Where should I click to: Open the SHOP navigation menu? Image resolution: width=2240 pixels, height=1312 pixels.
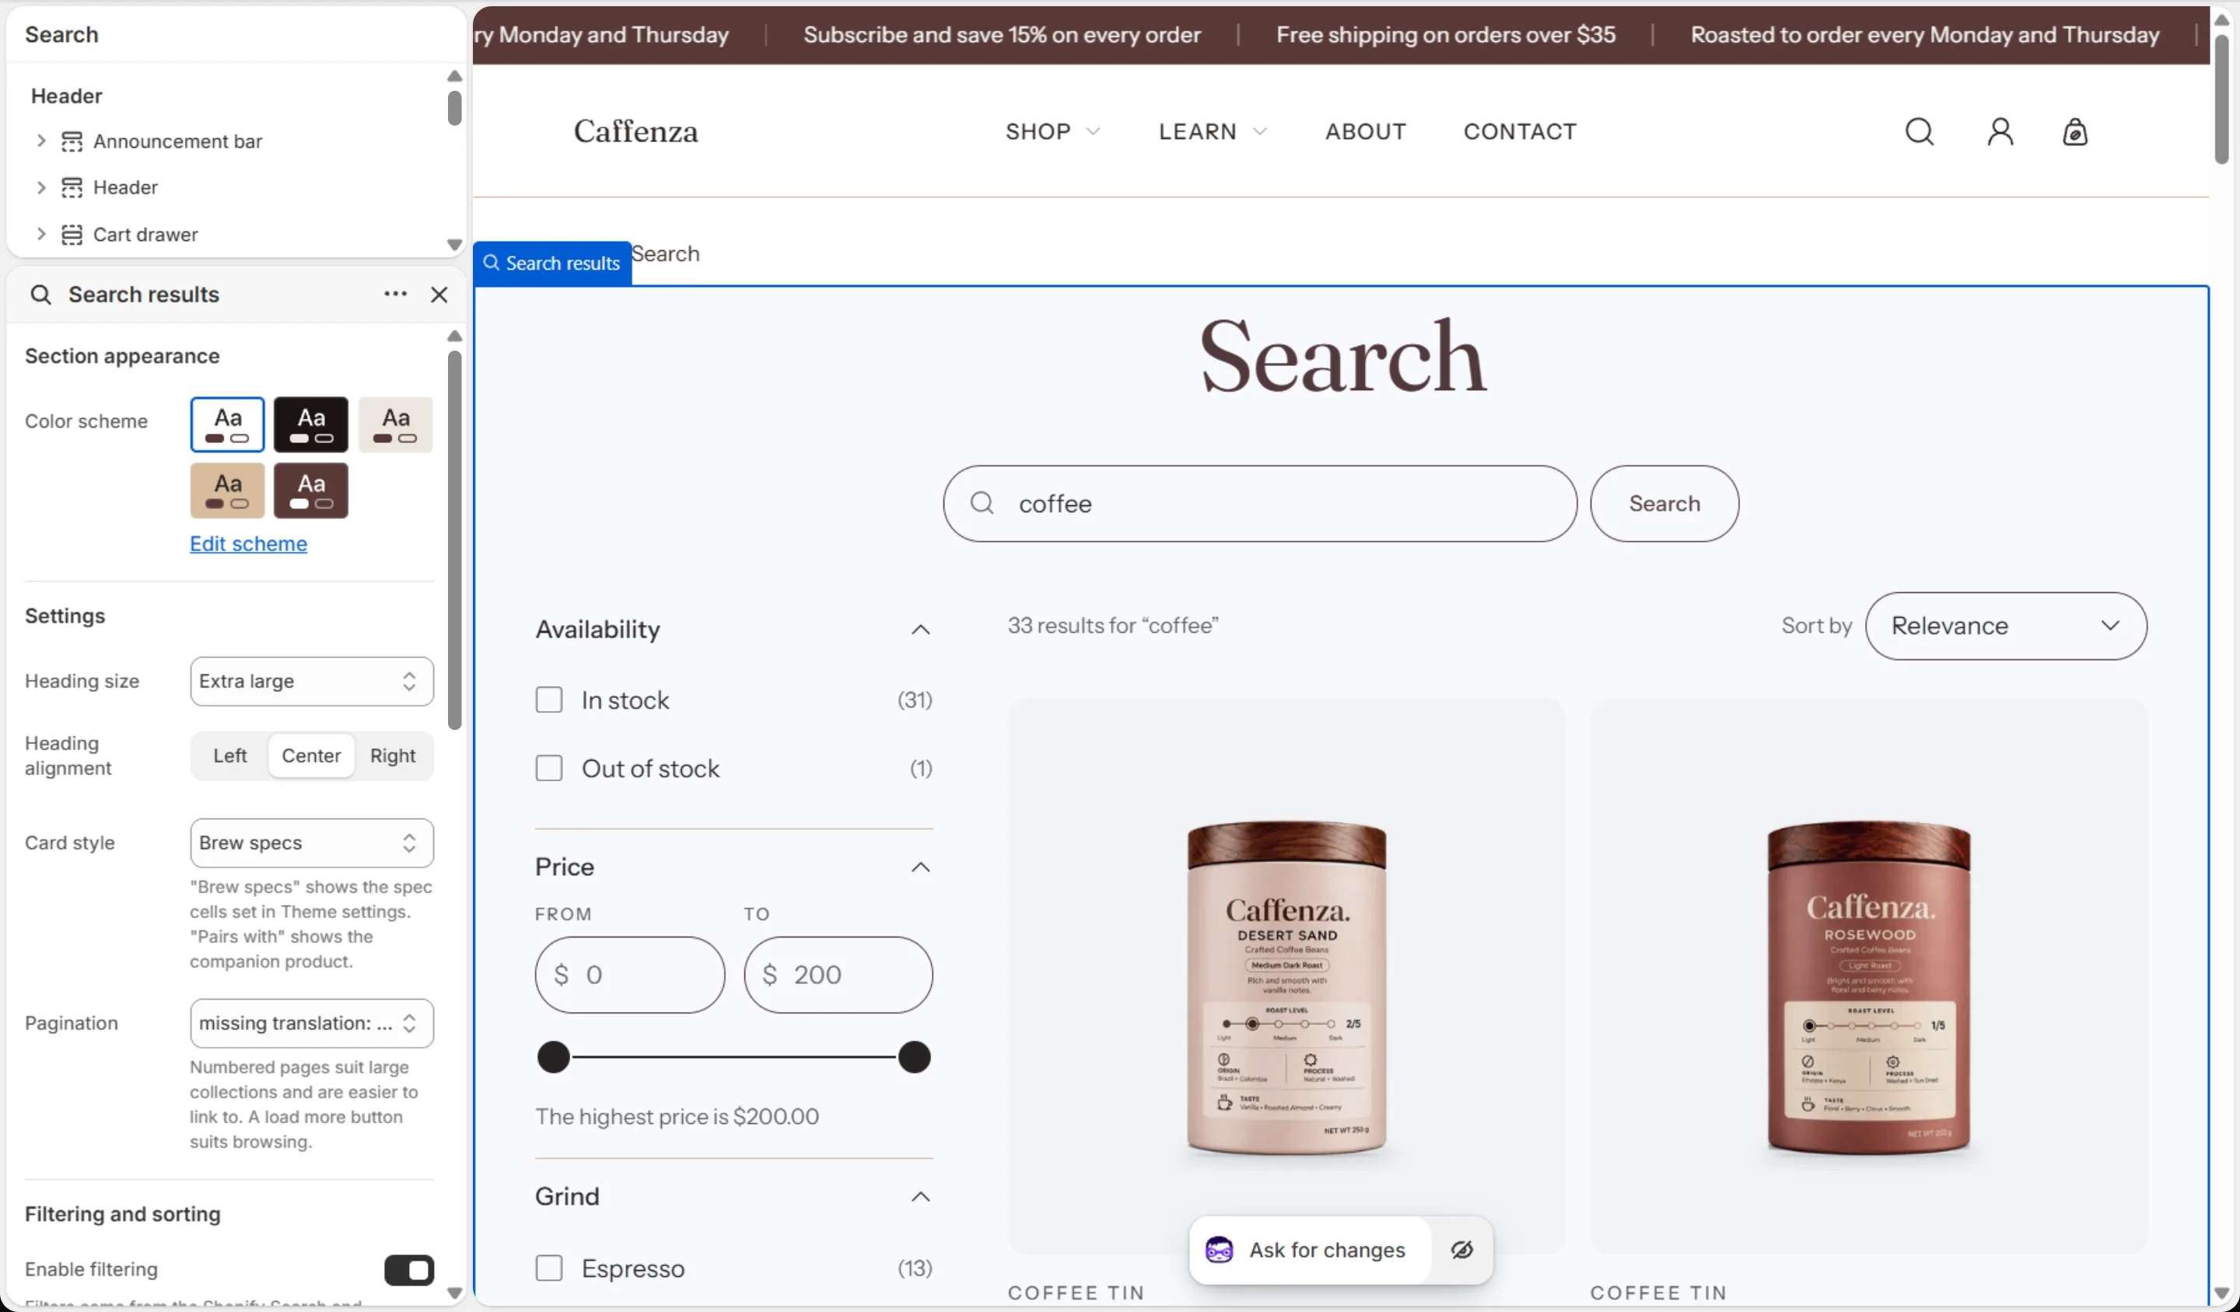1053,131
